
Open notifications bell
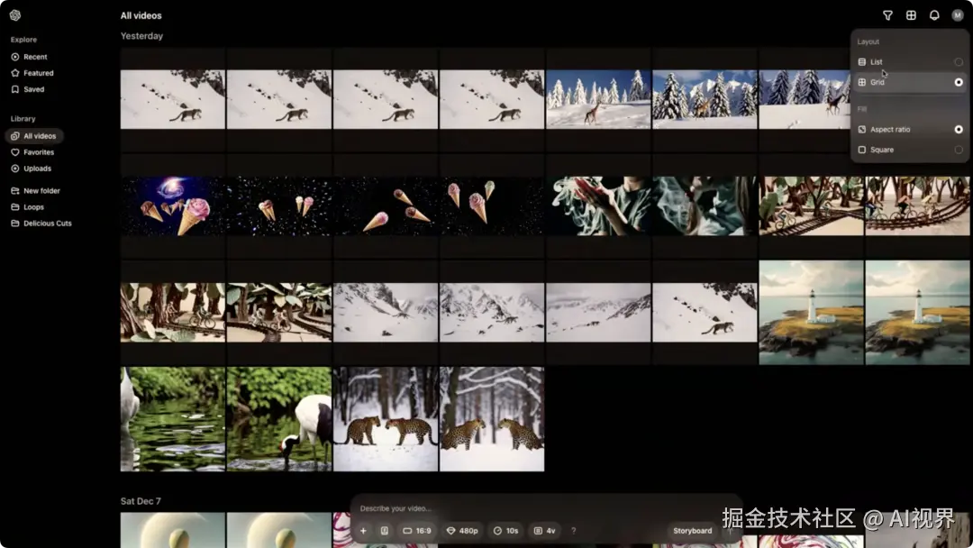[934, 15]
